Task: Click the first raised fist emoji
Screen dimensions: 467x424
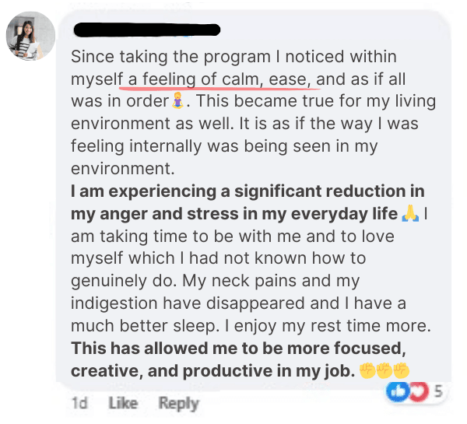Action: tap(367, 371)
